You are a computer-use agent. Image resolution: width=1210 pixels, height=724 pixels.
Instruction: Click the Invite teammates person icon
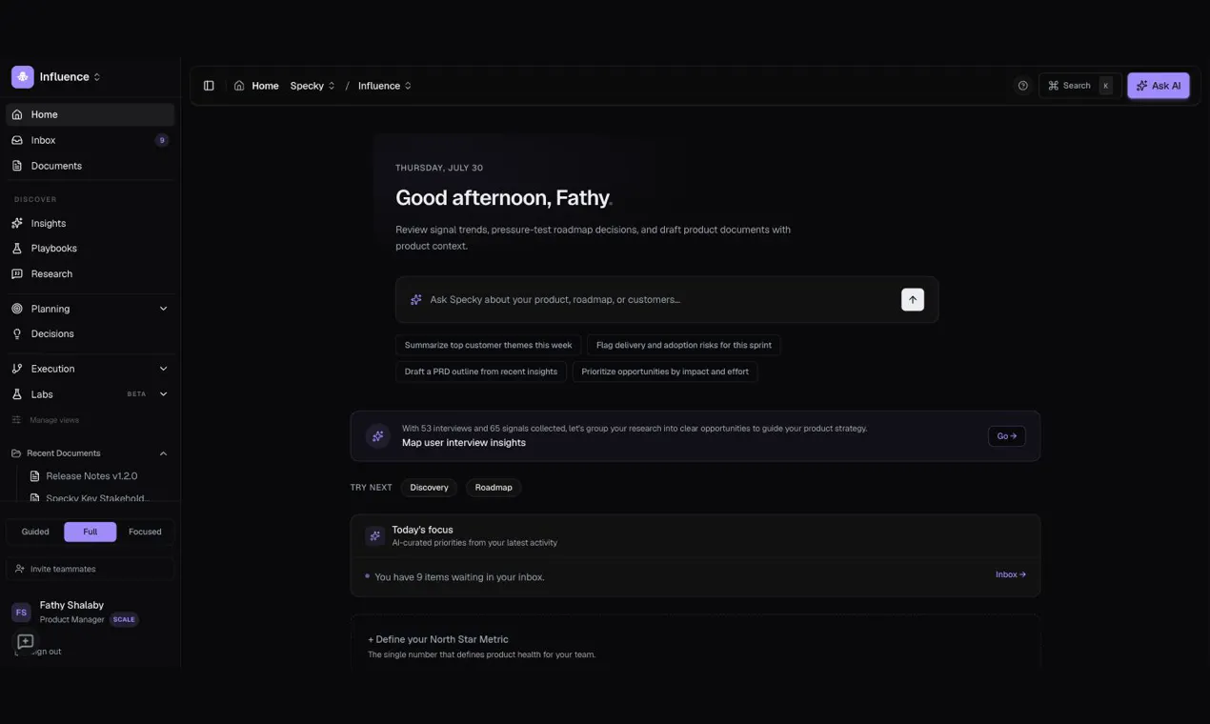20,569
